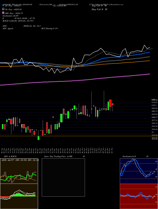Click the 'Intra Day Trading Price & MR' title
The image size is (158, 209).
tap(58, 156)
